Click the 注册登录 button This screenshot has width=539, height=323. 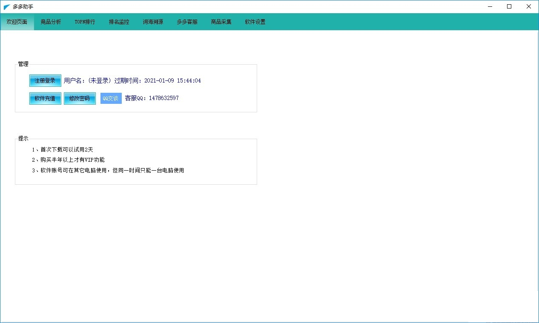click(x=45, y=80)
